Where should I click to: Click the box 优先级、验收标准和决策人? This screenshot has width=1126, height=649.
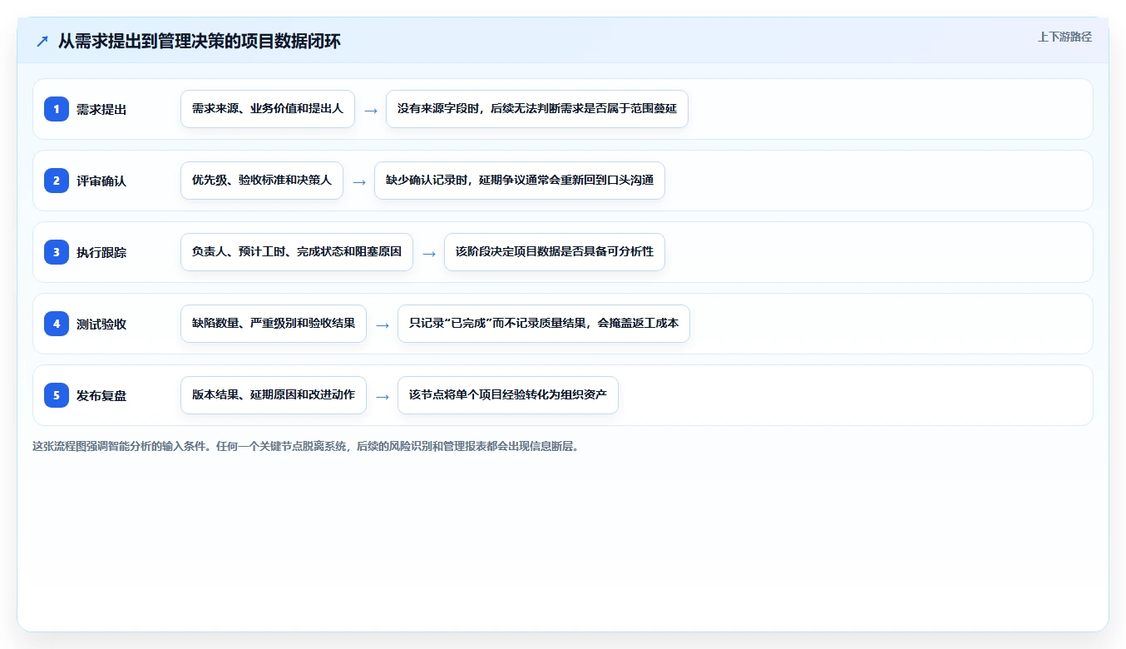262,181
